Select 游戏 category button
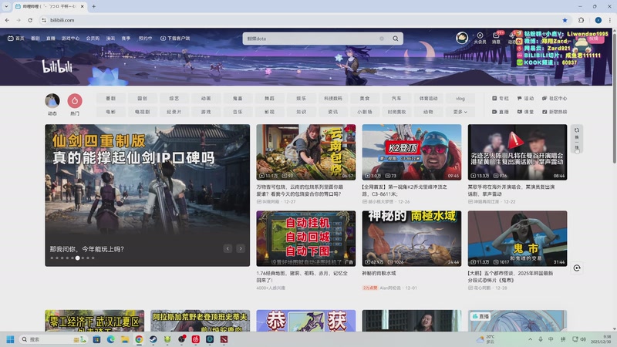 pyautogui.click(x=206, y=112)
